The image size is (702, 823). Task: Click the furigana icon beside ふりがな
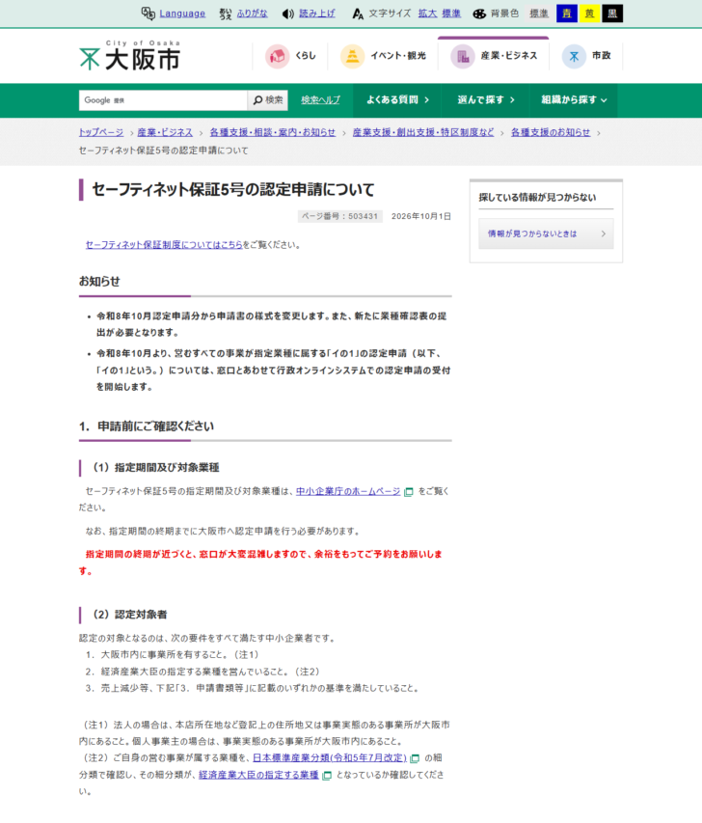tap(226, 14)
